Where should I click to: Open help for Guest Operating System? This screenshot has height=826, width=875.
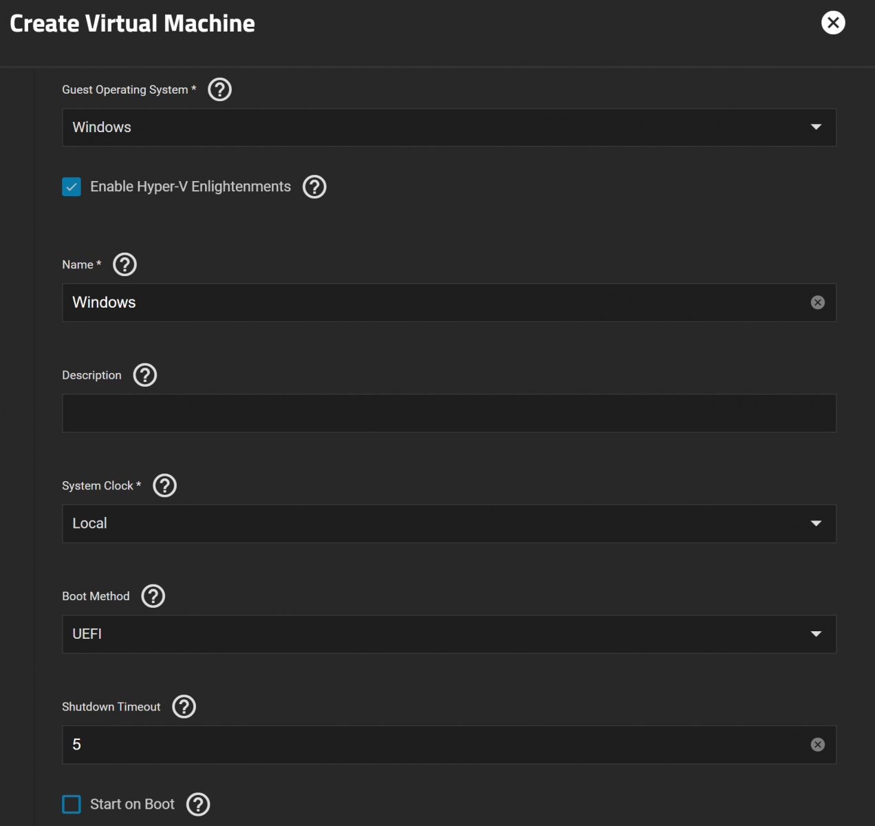tap(219, 89)
